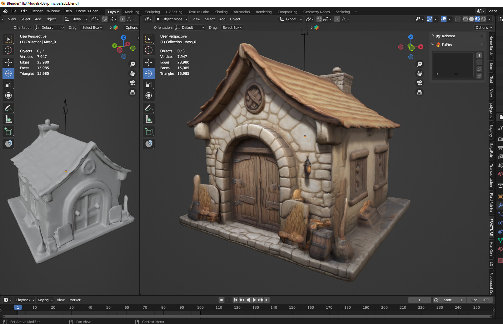This screenshot has height=324, width=503.
Task: Open Global transform orientation in right viewport
Action: [x=291, y=19]
